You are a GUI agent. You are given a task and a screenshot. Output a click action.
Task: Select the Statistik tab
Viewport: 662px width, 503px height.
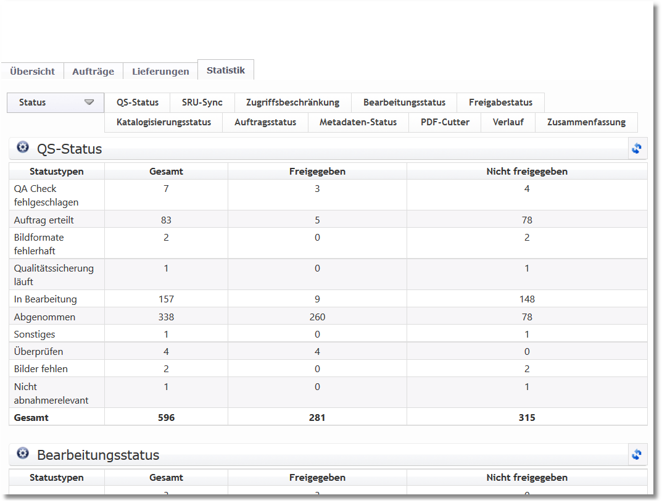pos(226,70)
